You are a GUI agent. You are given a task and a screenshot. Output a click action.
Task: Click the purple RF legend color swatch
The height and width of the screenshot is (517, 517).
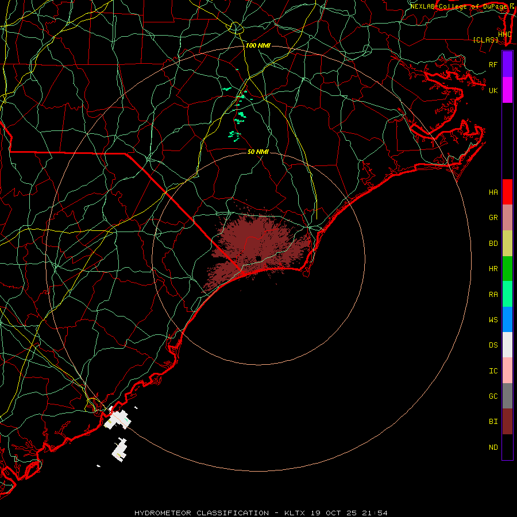[x=507, y=64]
